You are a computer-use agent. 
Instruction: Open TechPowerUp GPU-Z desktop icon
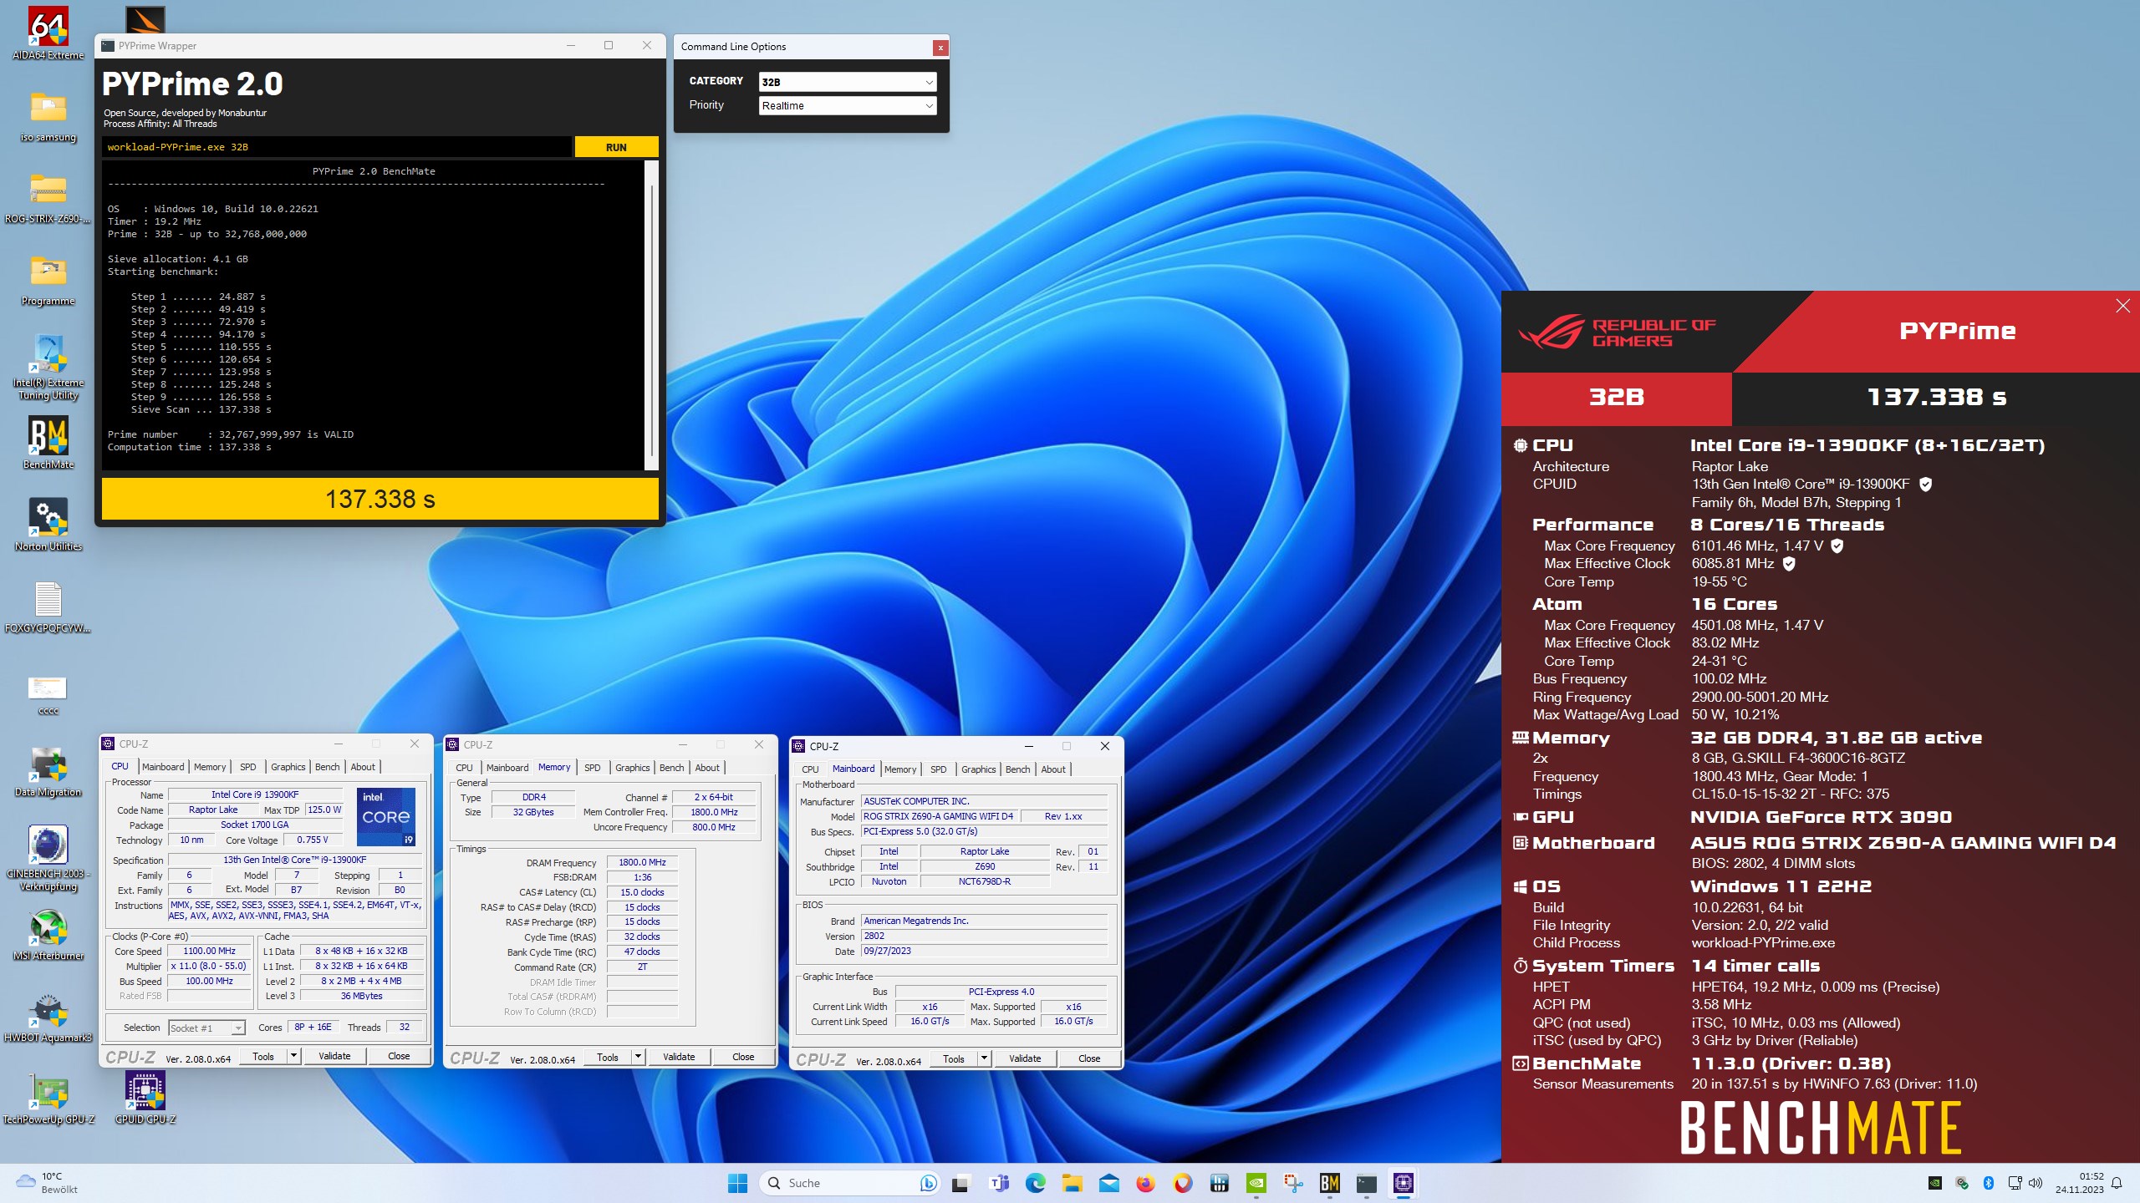(x=48, y=1098)
